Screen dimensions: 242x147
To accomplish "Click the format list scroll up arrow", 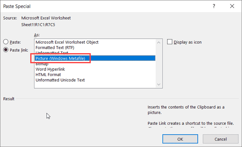I will pyautogui.click(x=159, y=43).
